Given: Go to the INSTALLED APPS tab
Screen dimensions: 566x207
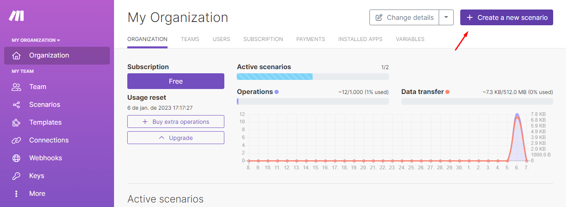Looking at the screenshot, I should [360, 39].
